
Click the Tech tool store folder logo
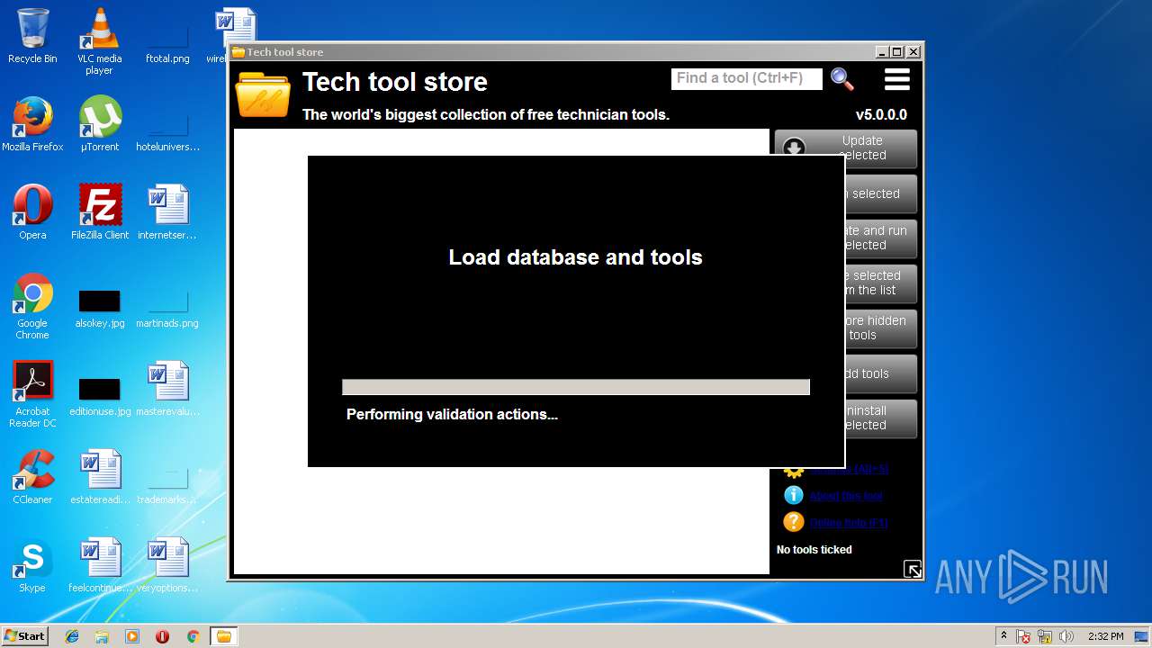pos(263,95)
